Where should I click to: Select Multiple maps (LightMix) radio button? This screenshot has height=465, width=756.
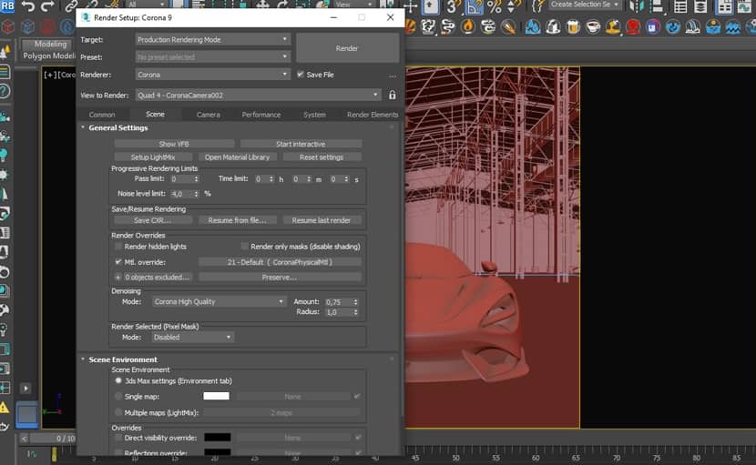click(118, 412)
